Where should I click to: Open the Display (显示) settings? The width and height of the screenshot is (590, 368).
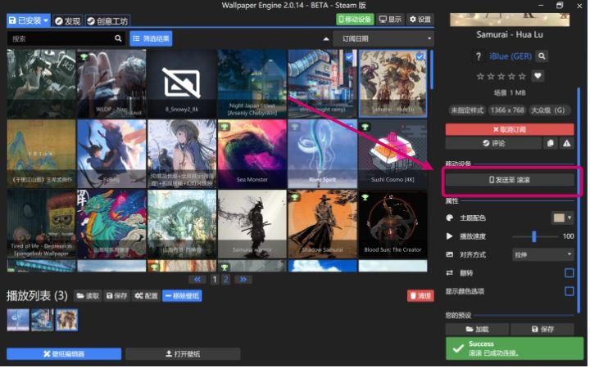pyautogui.click(x=391, y=19)
